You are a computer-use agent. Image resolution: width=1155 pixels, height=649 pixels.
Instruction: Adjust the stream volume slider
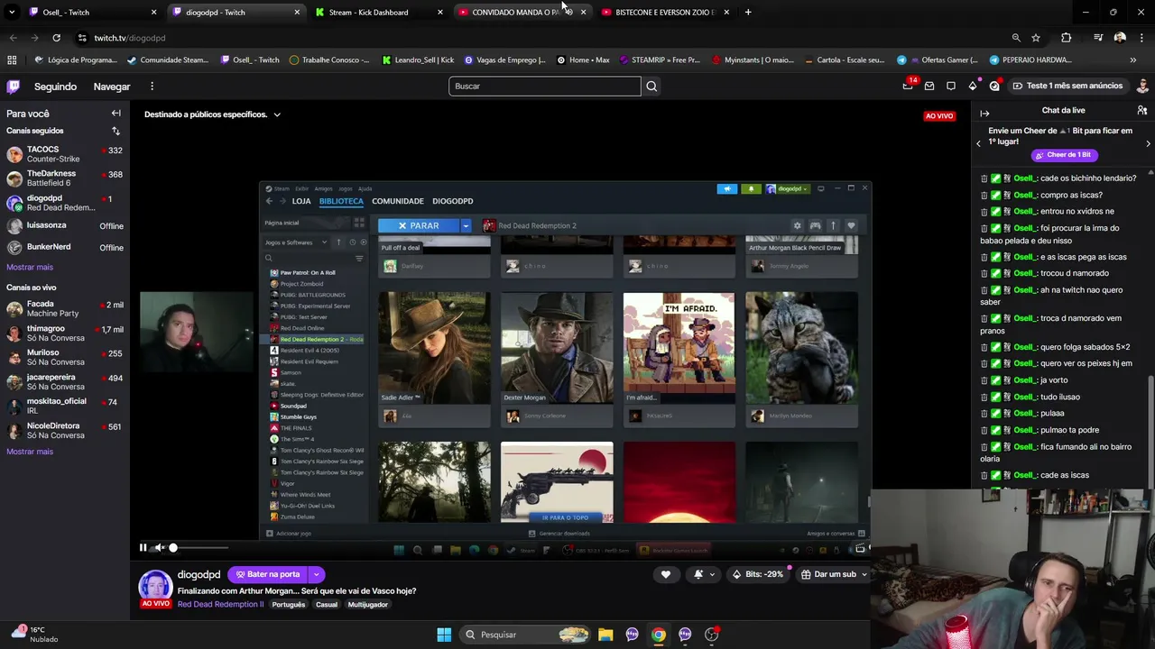tap(199, 547)
